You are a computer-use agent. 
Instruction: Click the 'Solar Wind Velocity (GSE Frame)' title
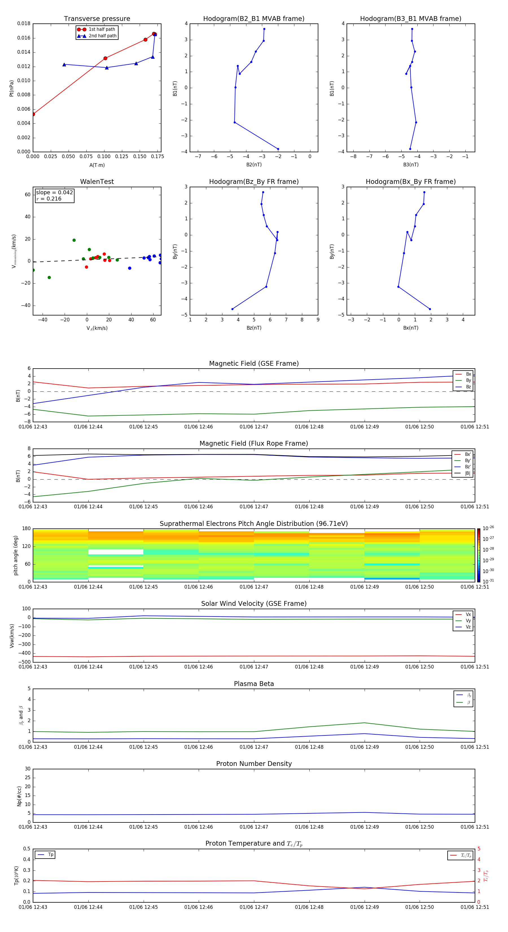(x=254, y=604)
